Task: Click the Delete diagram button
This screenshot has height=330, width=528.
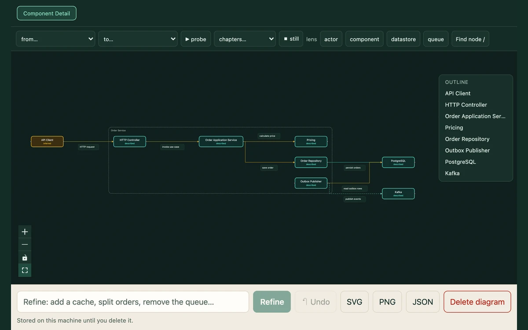Action: 477,302
